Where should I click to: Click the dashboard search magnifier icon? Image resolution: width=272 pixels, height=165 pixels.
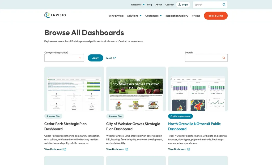point(224,58)
